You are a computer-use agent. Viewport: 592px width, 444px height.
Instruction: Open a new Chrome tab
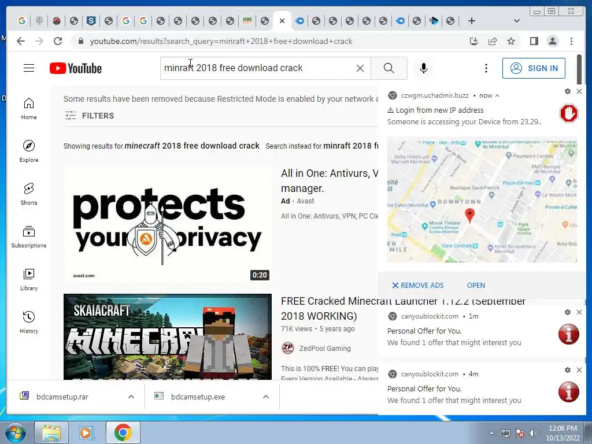pos(472,21)
